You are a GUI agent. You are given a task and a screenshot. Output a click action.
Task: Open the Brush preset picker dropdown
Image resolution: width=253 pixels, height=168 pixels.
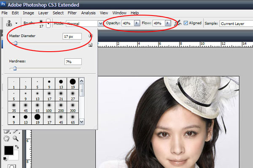pos(48,24)
